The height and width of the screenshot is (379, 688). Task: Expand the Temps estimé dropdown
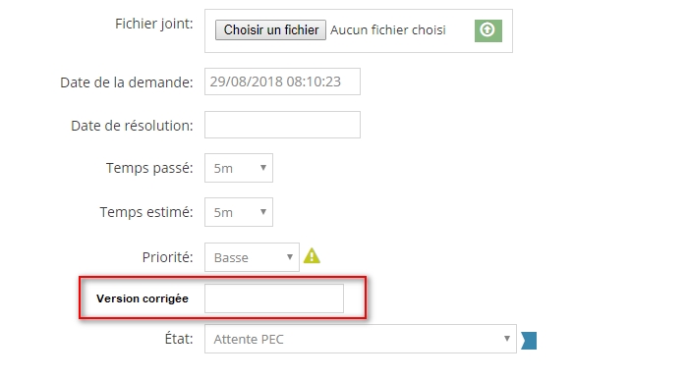[x=239, y=212]
